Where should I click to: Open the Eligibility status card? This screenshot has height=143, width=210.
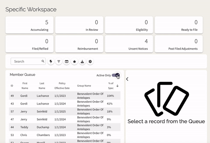coord(129,25)
